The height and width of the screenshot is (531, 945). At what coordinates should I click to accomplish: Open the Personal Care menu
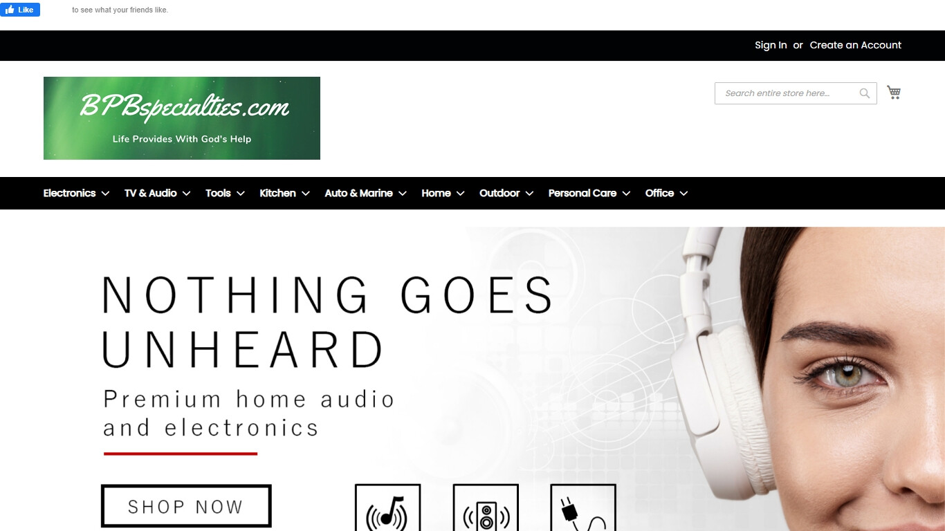(x=589, y=193)
